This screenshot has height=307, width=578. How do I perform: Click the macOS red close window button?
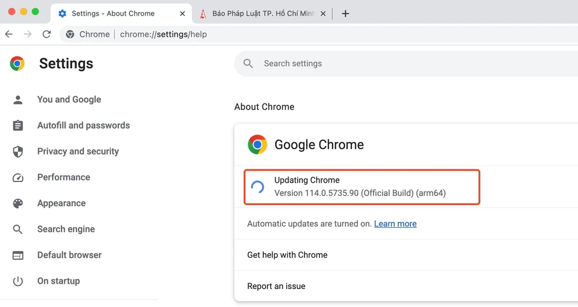pyautogui.click(x=12, y=12)
